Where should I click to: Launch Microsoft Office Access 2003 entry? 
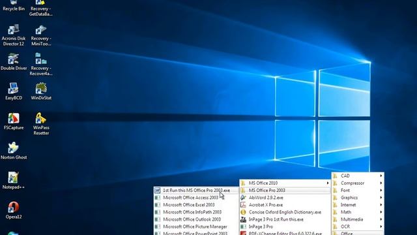click(x=195, y=198)
